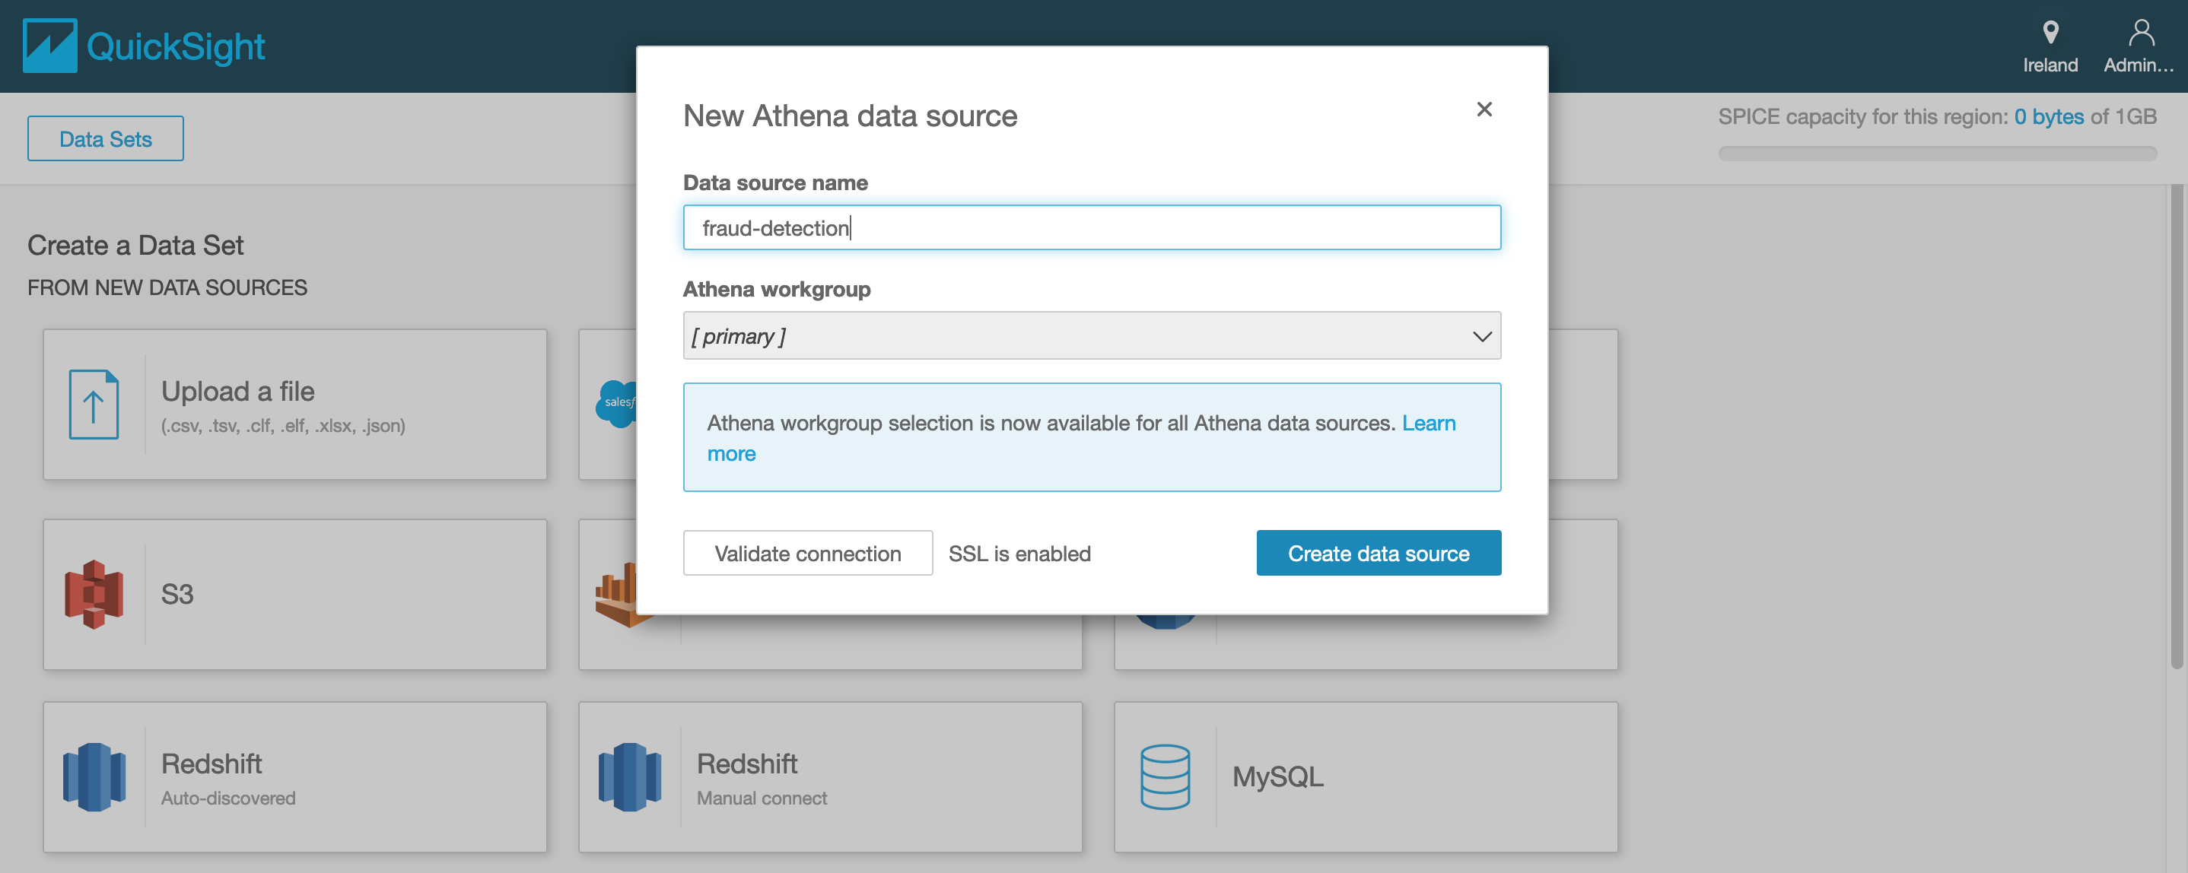Screen dimensions: 2188x873
Task: Click the 'Create a Data Set' heading
Action: tap(135, 246)
